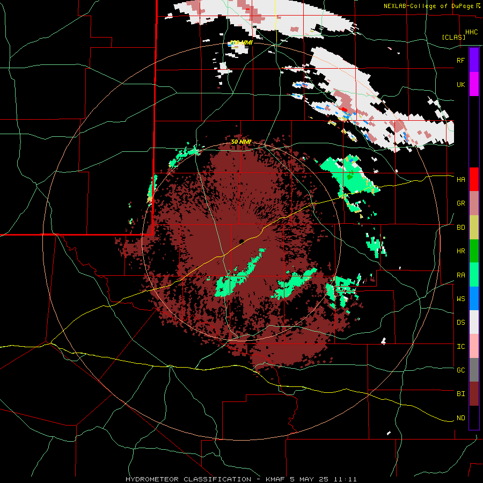Image resolution: width=483 pixels, height=483 pixels.
Task: Click the HR dark green legend swatch
Action: [474, 251]
